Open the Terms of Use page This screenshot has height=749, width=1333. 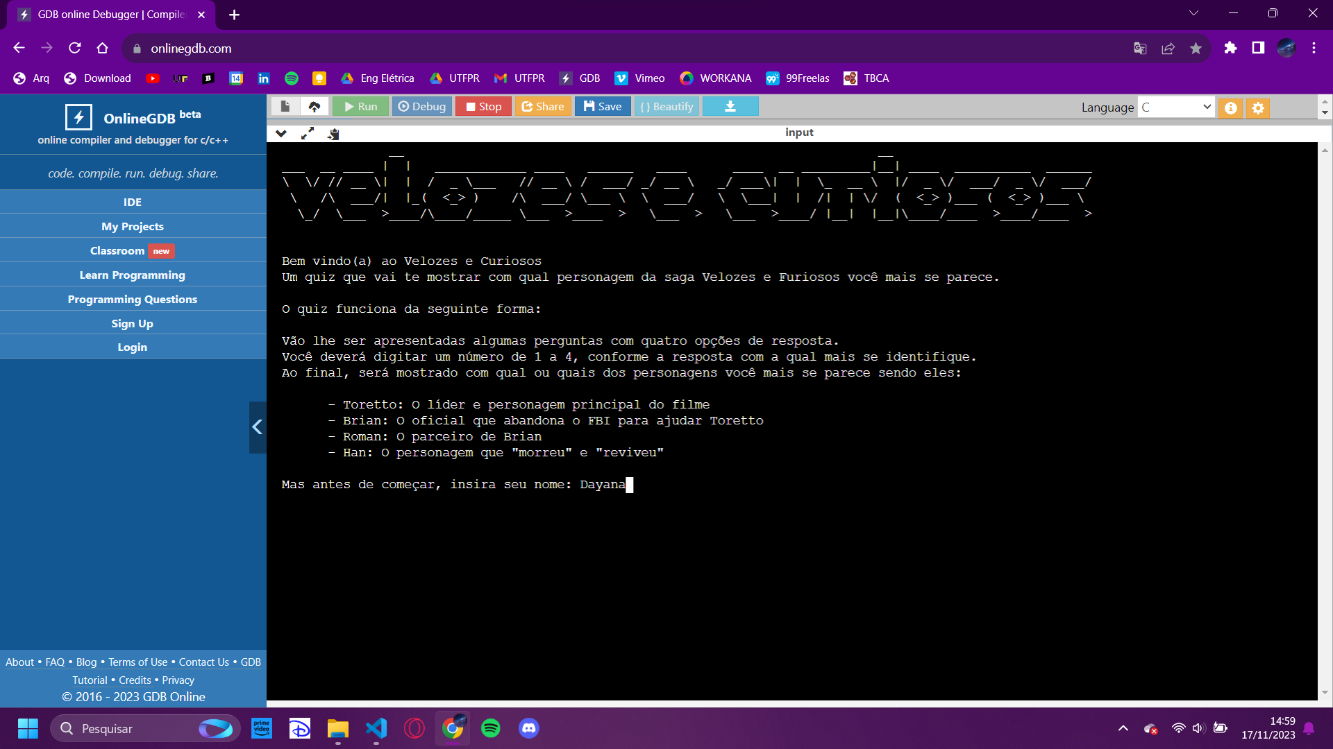click(x=137, y=662)
